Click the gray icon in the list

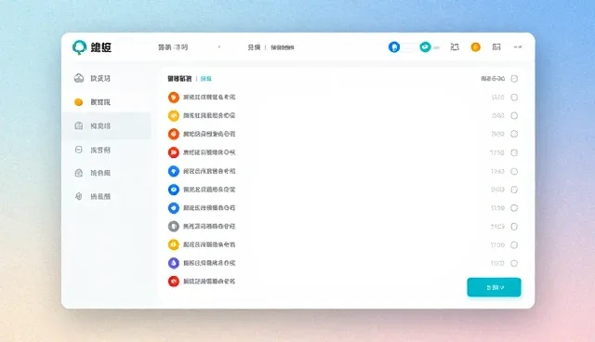tap(174, 227)
